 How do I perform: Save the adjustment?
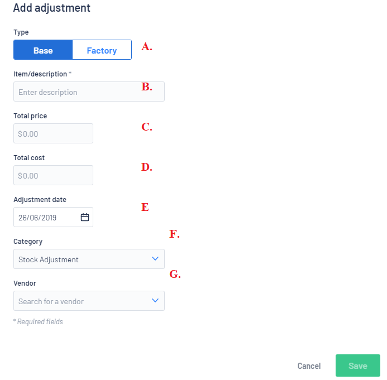click(x=357, y=365)
